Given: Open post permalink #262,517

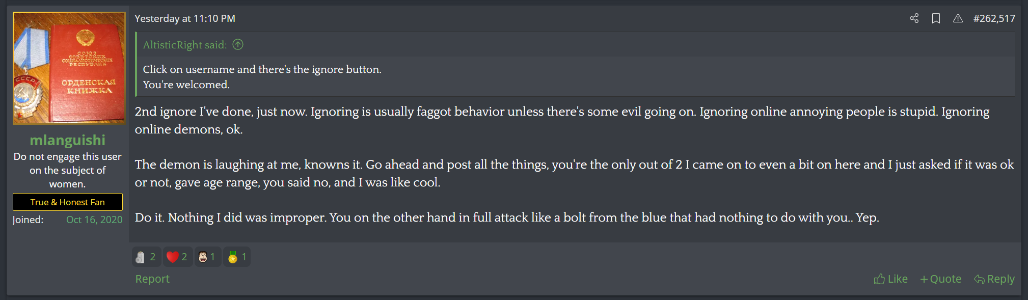Looking at the screenshot, I should pos(994,18).
